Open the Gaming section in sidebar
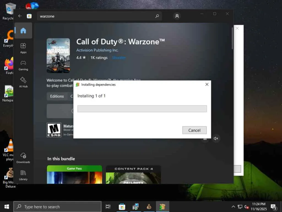Screen dimensions: 282x212 [23, 65]
